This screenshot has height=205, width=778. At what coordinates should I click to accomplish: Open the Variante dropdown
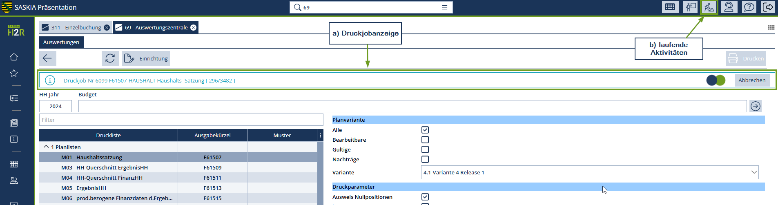pyautogui.click(x=589, y=172)
